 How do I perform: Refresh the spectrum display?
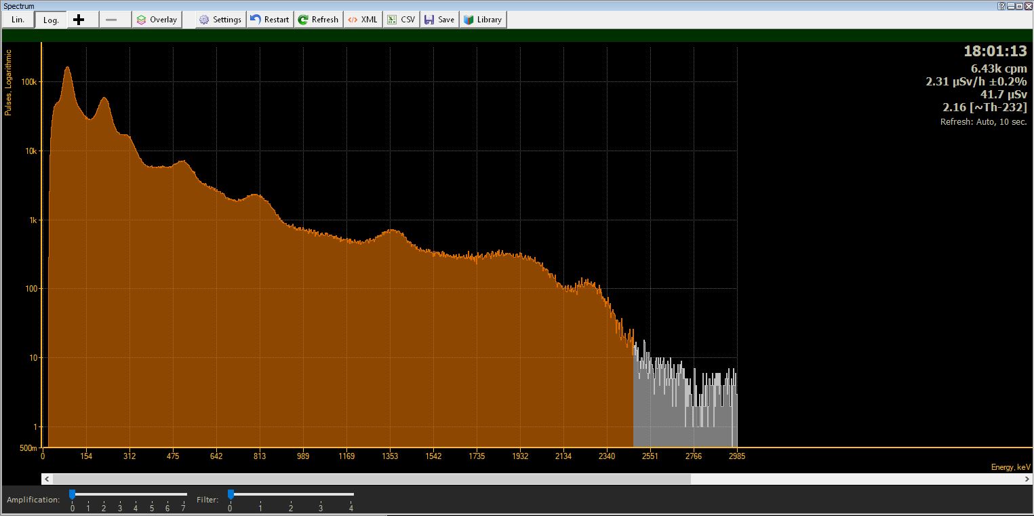coord(318,20)
